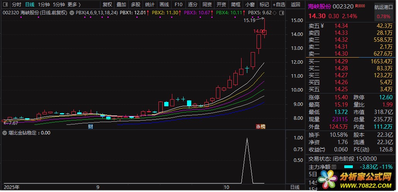Click the 返回 back button
Image resolution: width=398 pixels, height=192 pixels.
[x=295, y=5]
